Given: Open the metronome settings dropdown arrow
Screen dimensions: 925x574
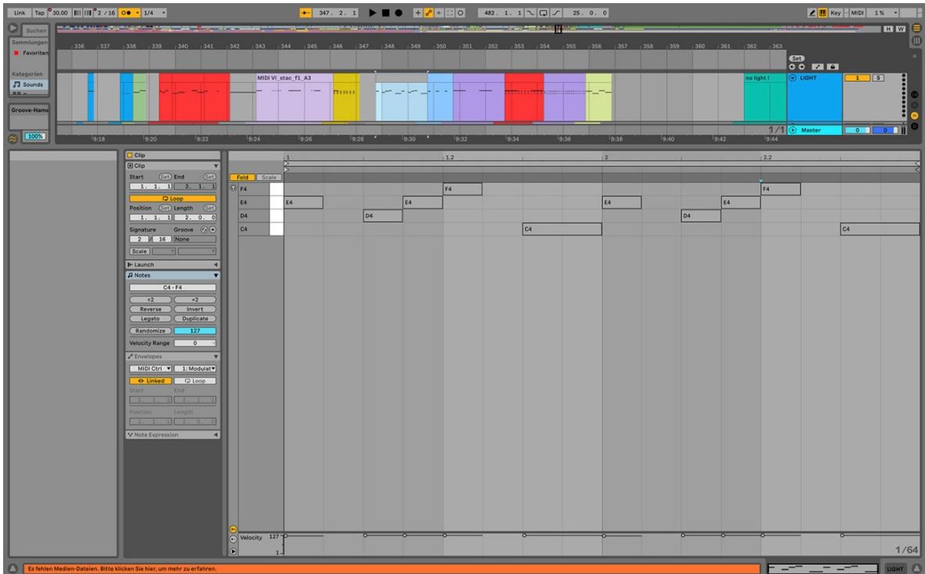Looking at the screenshot, I should 137,12.
